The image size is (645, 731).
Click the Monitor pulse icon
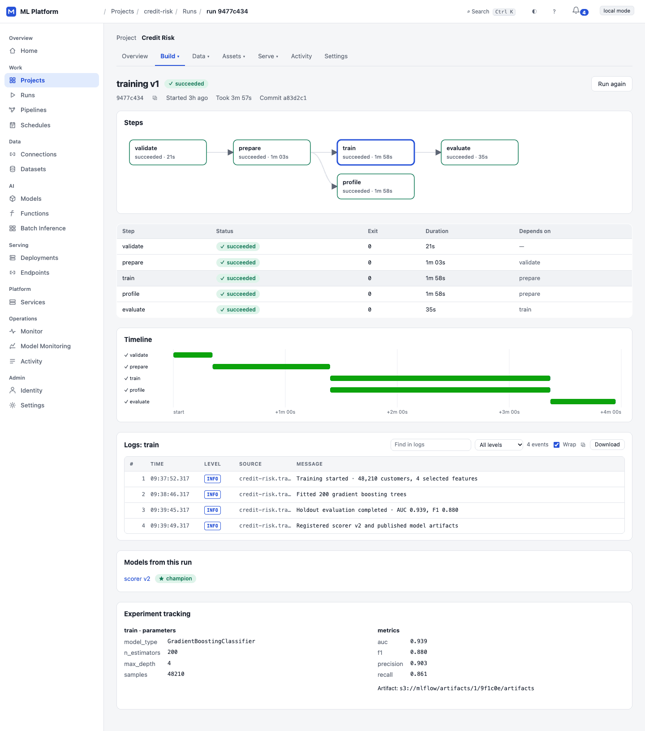pyautogui.click(x=13, y=331)
